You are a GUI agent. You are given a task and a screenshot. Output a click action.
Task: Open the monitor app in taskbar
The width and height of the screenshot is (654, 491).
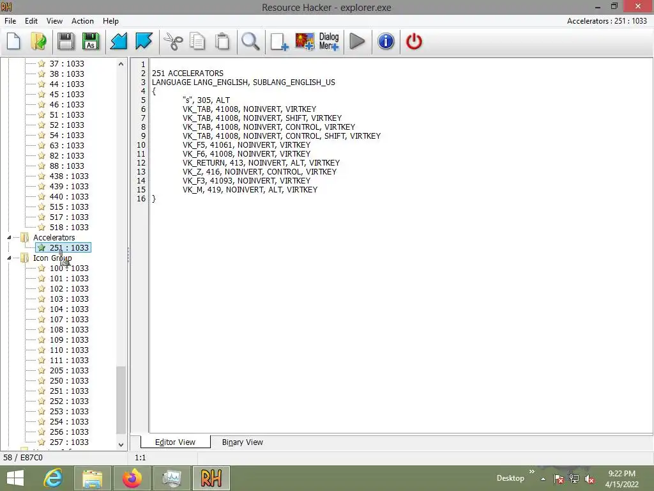pos(171,478)
